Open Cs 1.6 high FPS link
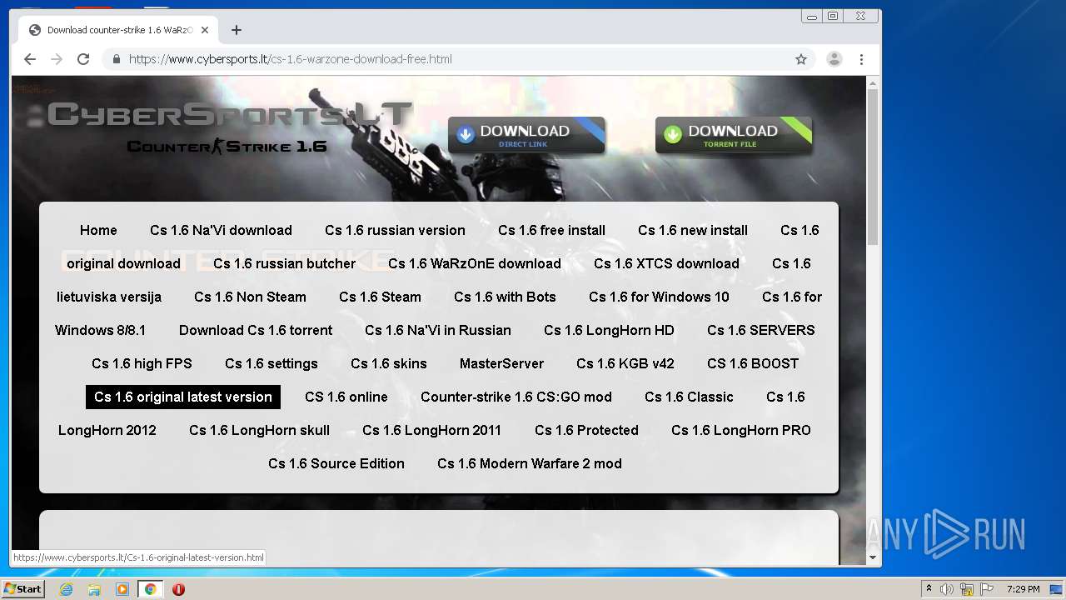1066x600 pixels. point(142,363)
